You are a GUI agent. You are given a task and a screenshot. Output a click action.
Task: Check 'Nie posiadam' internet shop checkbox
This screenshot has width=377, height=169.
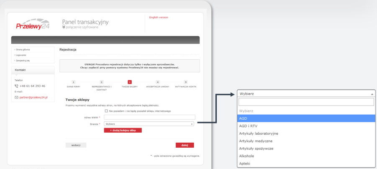[106, 111]
